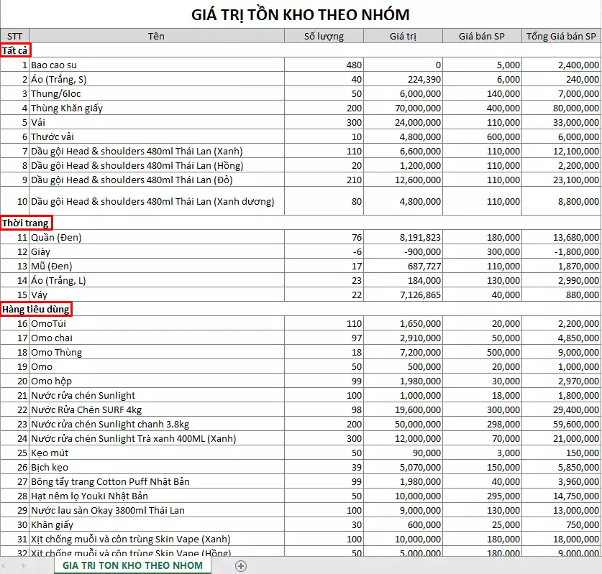This screenshot has height=574, width=602.
Task: Select value 224,390 in Giá trị column
Action: 403,79
